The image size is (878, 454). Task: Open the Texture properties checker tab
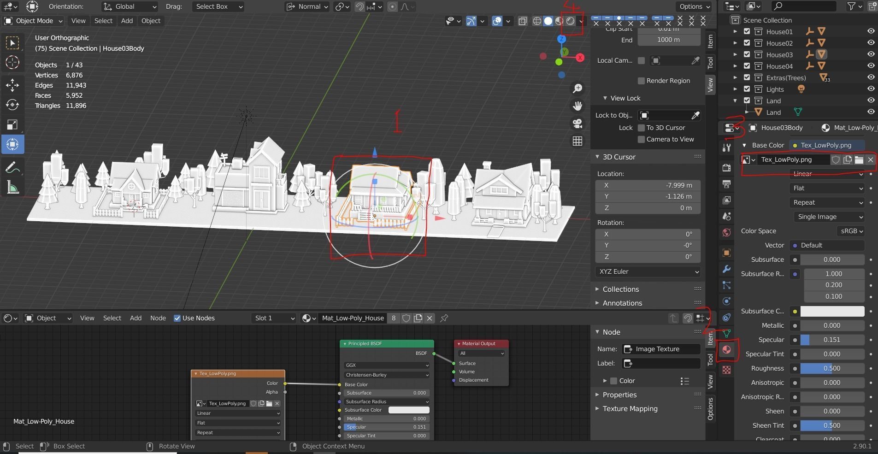(x=726, y=370)
